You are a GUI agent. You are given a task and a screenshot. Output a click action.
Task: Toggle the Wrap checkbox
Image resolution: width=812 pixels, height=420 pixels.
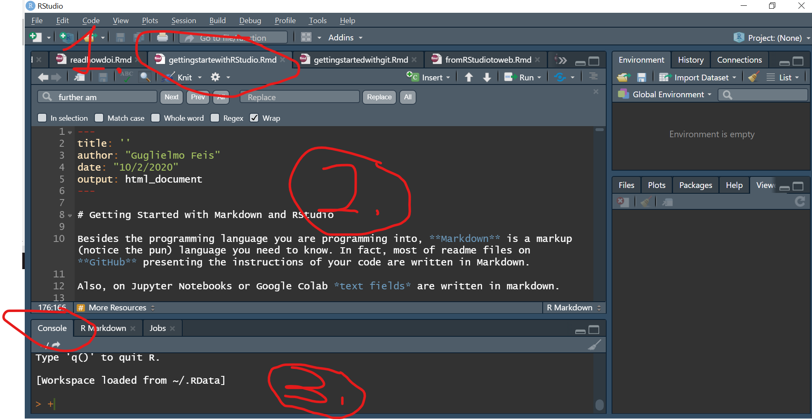(x=254, y=118)
